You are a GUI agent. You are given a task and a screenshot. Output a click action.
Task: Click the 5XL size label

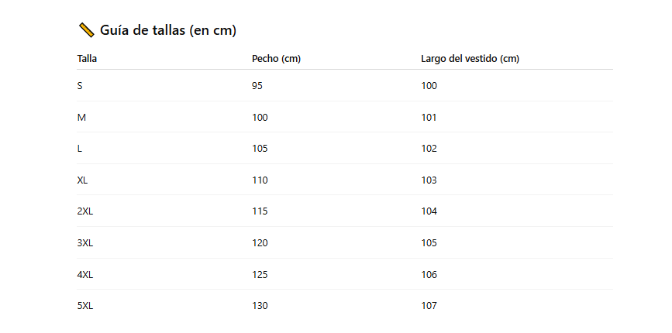point(85,306)
